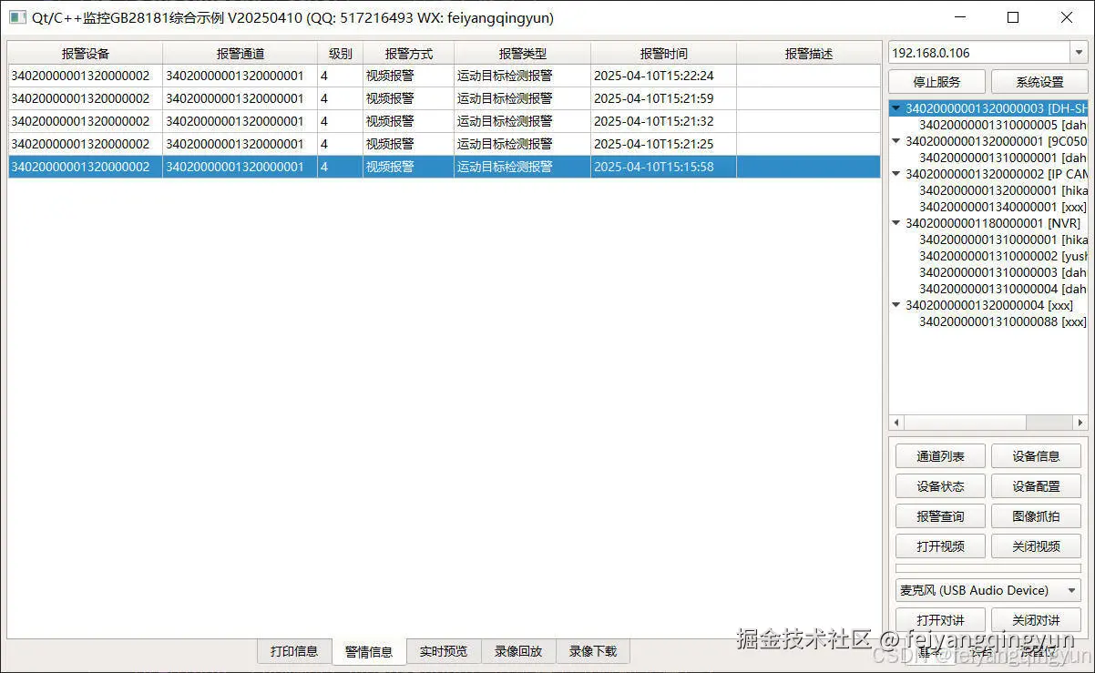This screenshot has height=673, width=1095.
Task: Click the 关闭视频 button
Action: pos(1036,546)
